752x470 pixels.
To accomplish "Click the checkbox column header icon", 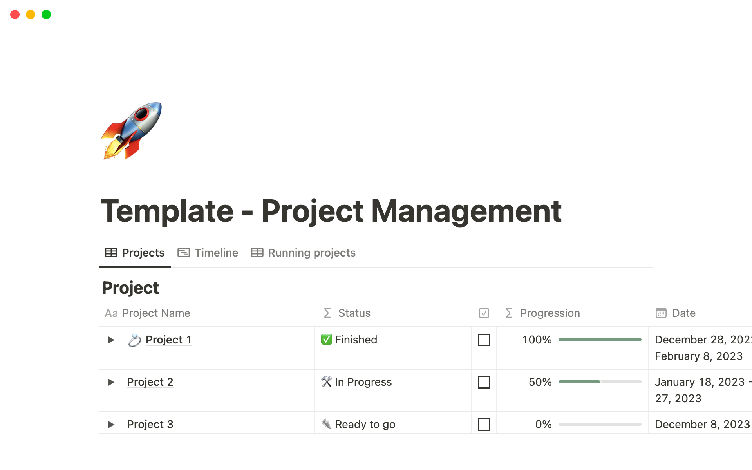I will click(484, 313).
